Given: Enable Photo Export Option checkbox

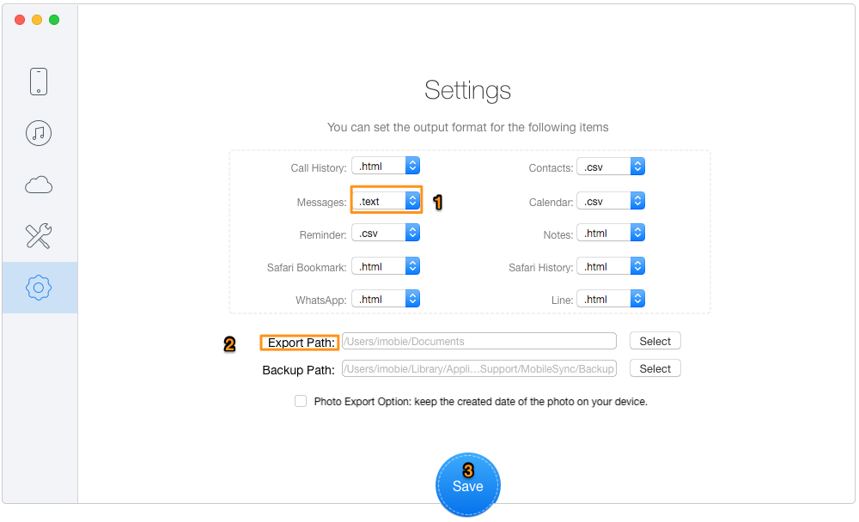Looking at the screenshot, I should click(301, 401).
